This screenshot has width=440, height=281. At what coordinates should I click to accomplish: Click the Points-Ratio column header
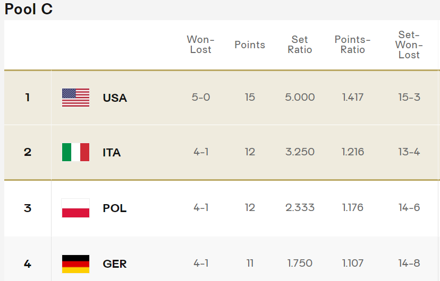[353, 45]
